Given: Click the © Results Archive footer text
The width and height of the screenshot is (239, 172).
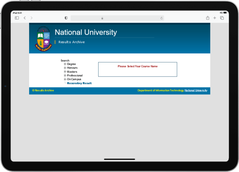Looking at the screenshot, I should pyautogui.click(x=43, y=91).
